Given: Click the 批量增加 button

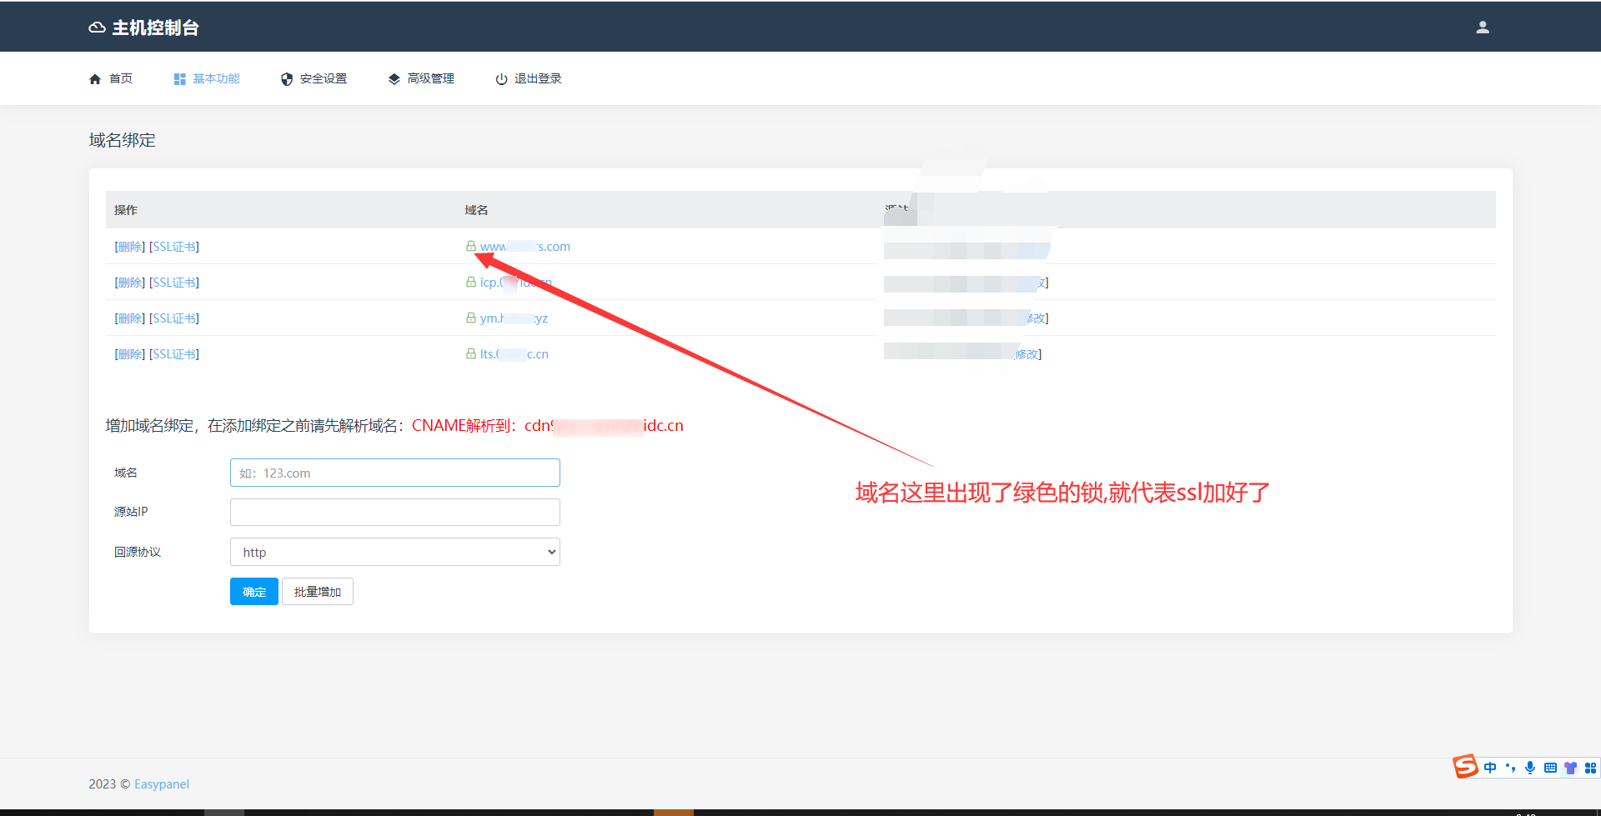Looking at the screenshot, I should tap(317, 592).
